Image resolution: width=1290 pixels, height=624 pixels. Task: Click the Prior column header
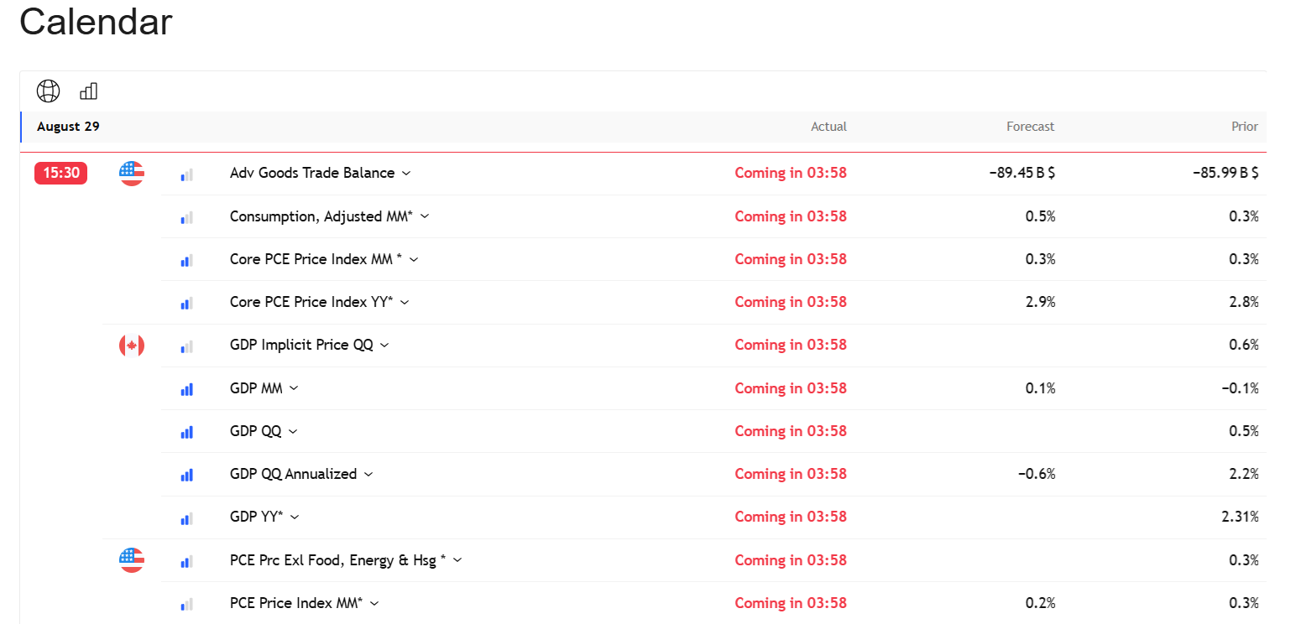click(1245, 127)
